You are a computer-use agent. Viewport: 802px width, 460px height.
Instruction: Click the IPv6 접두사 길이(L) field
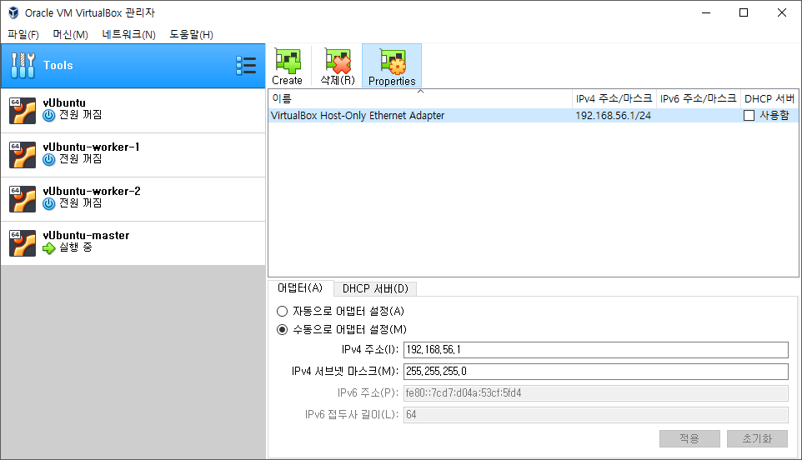tap(596, 414)
